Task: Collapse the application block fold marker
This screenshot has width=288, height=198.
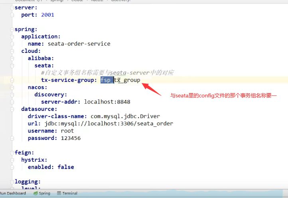Action: (12, 37)
